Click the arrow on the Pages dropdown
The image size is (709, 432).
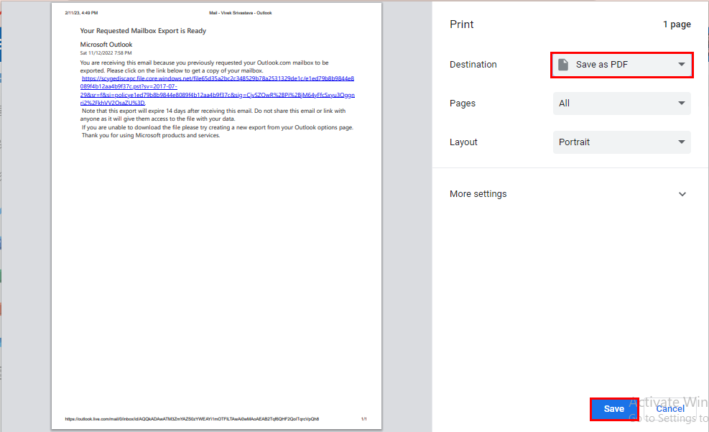click(x=681, y=104)
